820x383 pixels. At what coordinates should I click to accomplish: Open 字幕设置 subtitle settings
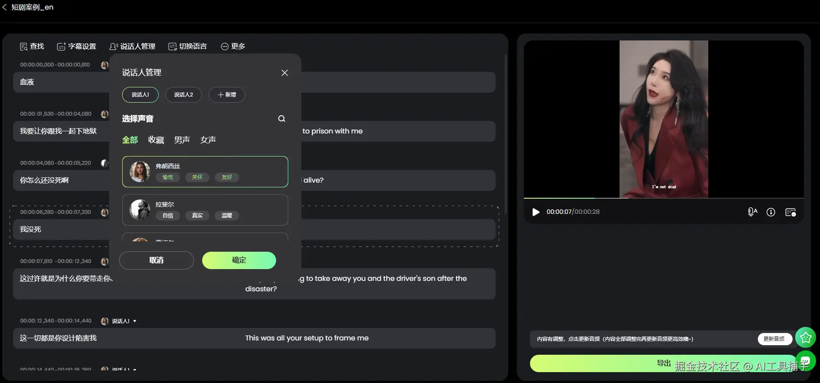pyautogui.click(x=77, y=46)
